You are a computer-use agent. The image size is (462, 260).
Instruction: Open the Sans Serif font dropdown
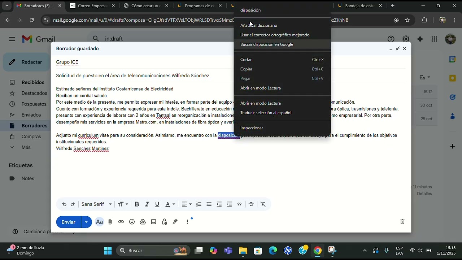tap(97, 204)
